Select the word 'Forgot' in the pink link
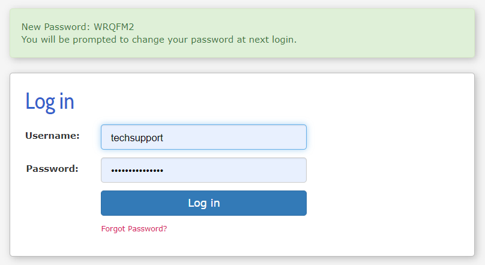This screenshot has width=485, height=265. click(113, 229)
